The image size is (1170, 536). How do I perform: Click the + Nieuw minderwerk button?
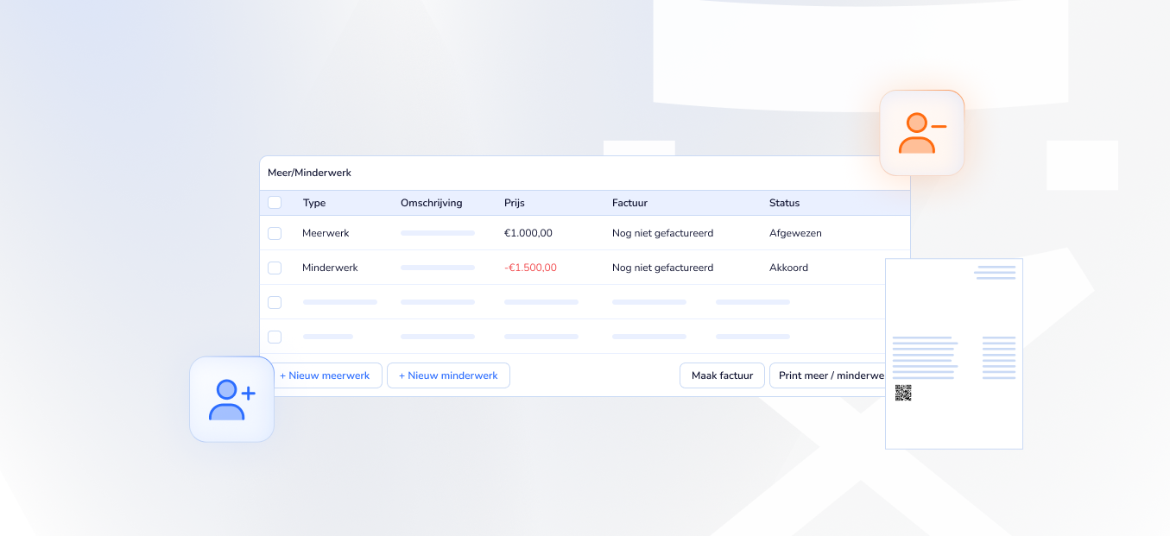coord(448,375)
